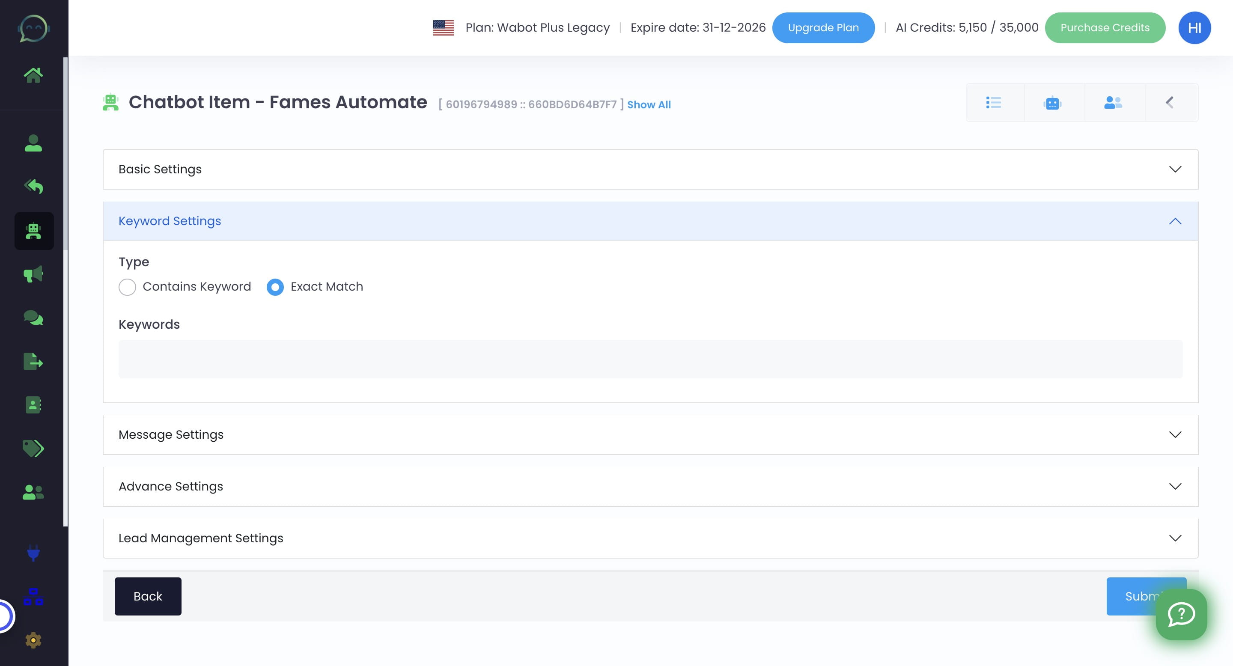This screenshot has width=1233, height=666.
Task: Open the plug integrations sidebar icon
Action: [x=33, y=553]
